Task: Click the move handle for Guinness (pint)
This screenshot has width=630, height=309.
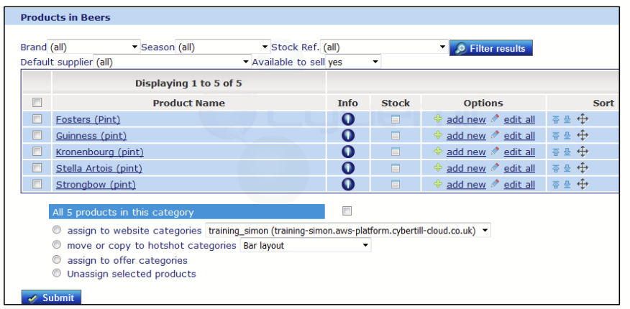Action: click(x=583, y=135)
